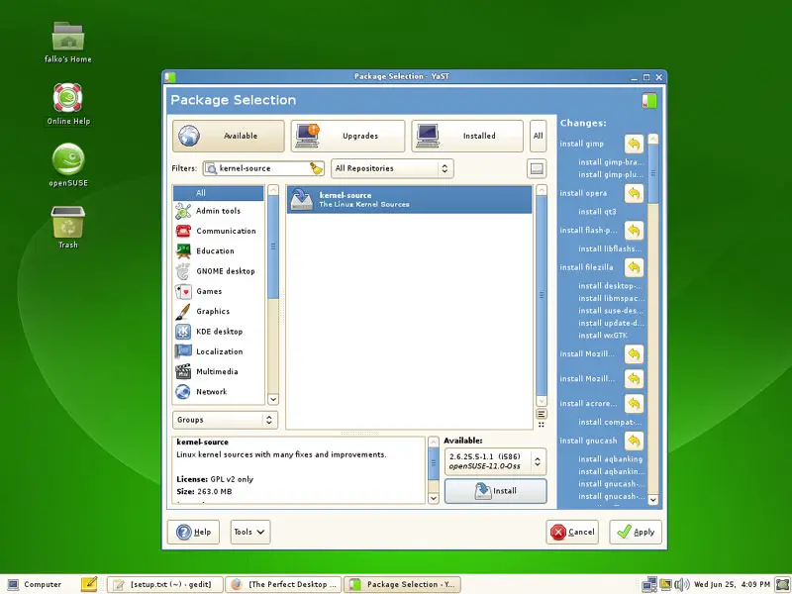This screenshot has width=792, height=594.
Task: Open the Computer menu in the panel
Action: pos(35,584)
